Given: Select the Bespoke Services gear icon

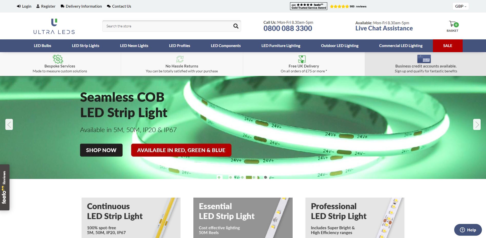Looking at the screenshot, I should (x=57, y=59).
